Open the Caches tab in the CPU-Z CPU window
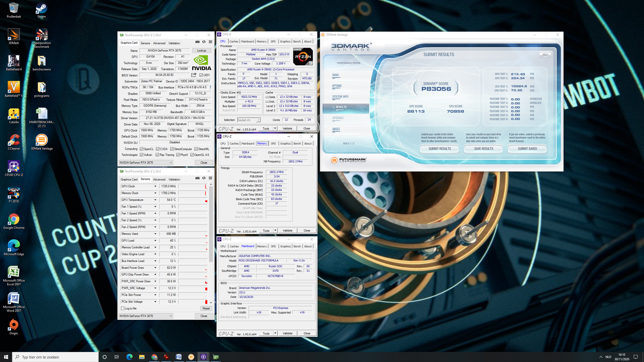Image resolution: width=644 pixels, height=362 pixels. pyautogui.click(x=234, y=42)
